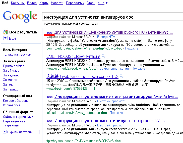Viewport: 183px width, 143px height.
Task: Click the 'Стандартный вид' sidebar heading
Action: pyautogui.click(x=18, y=96)
